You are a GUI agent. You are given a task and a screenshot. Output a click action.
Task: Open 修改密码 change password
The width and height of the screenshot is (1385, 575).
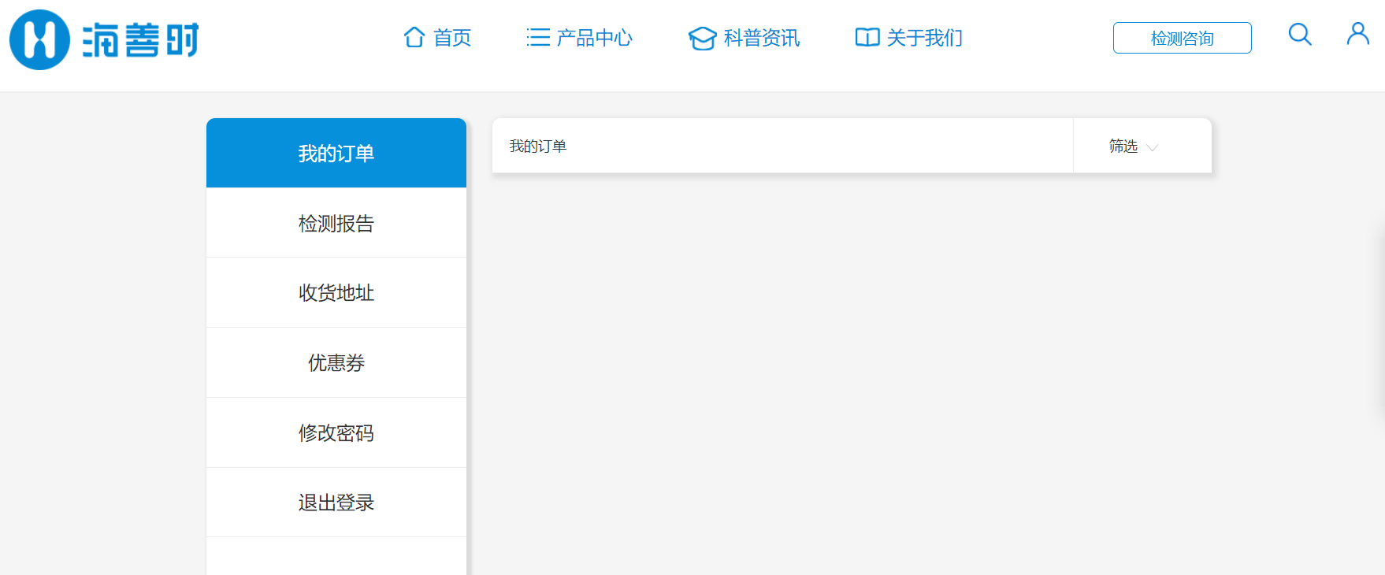pos(336,432)
